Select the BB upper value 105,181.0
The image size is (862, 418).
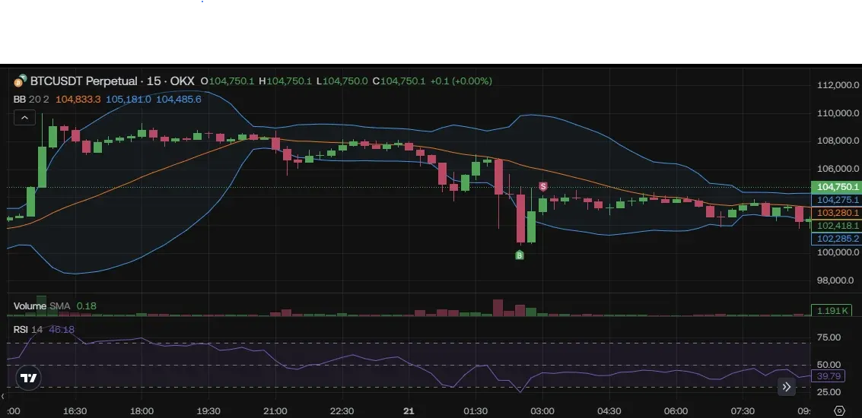128,100
